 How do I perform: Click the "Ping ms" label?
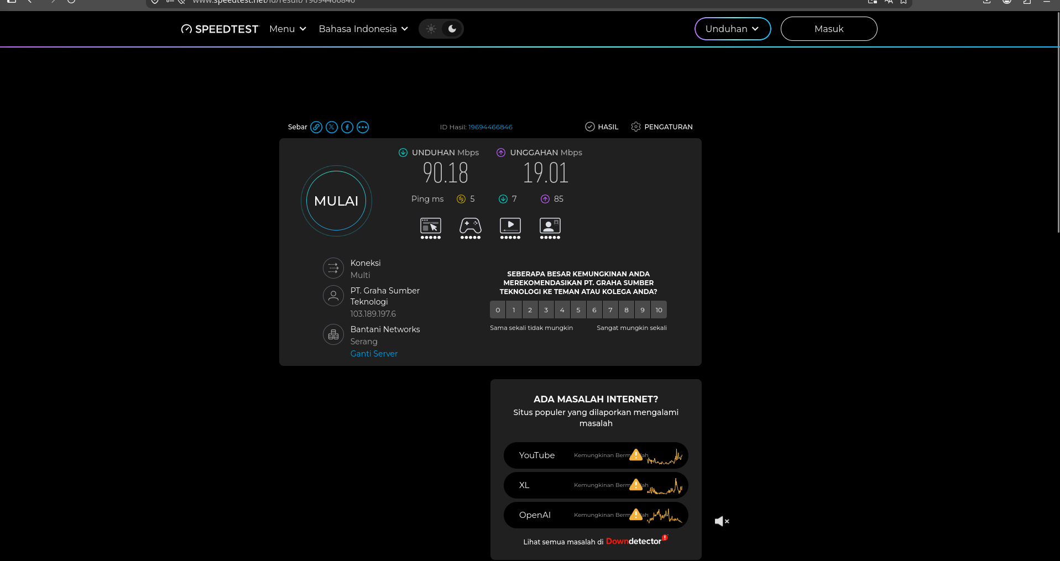[427, 199]
